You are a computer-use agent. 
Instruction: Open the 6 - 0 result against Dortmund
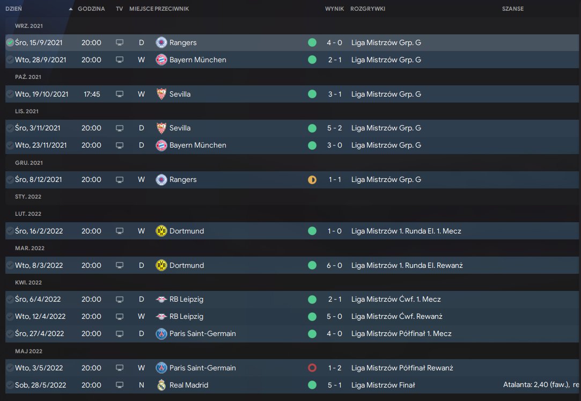pos(334,265)
